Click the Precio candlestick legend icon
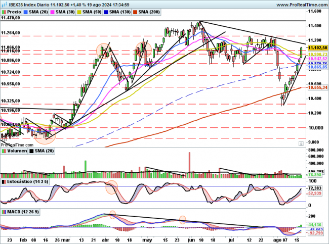Image resolution: width=329 pixels, height=244 pixels. (5, 11)
